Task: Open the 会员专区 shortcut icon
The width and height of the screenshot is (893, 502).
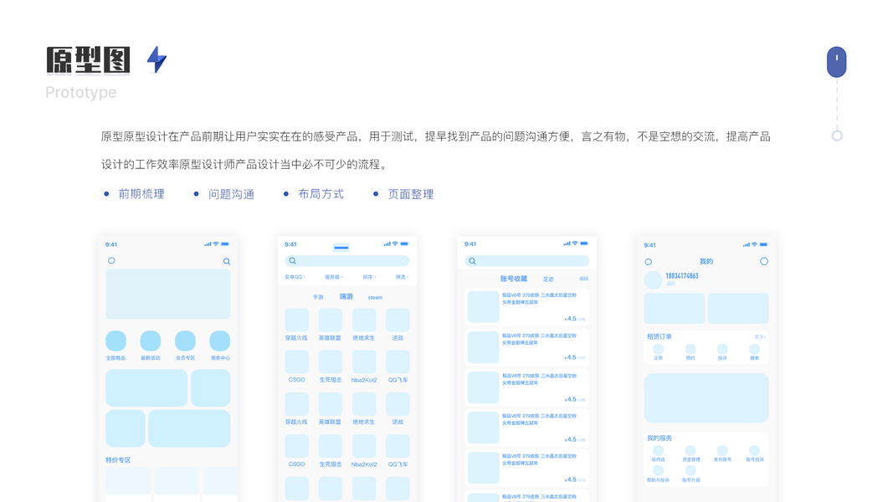Action: (x=185, y=341)
